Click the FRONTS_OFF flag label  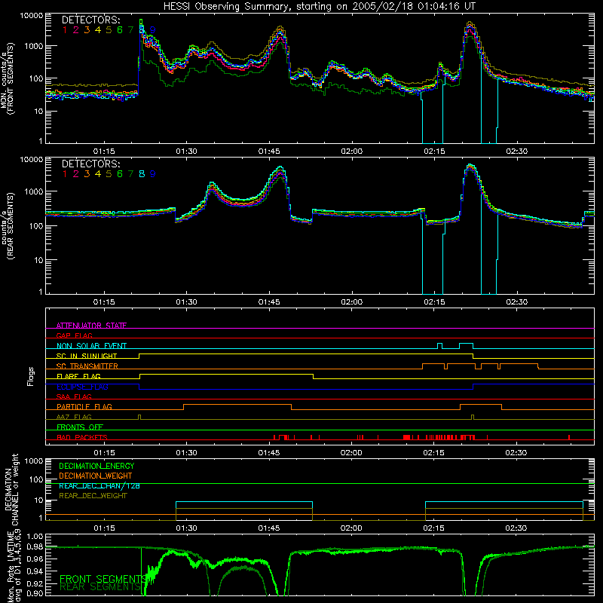[x=80, y=427]
